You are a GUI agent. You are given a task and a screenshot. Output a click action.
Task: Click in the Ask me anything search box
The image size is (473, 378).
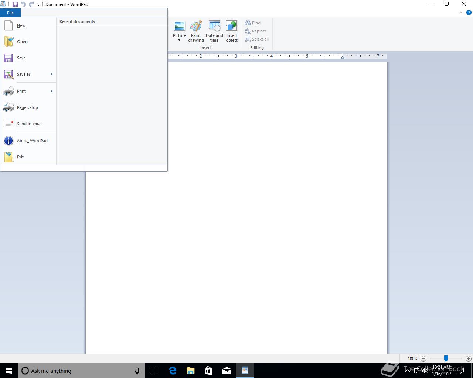[x=81, y=371]
